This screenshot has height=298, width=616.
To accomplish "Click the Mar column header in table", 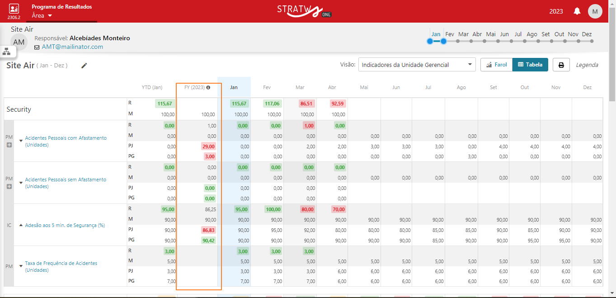I will [300, 87].
